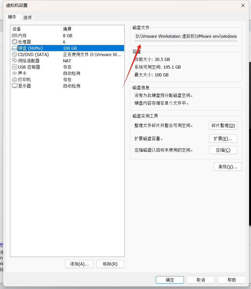Viewport: 251px width, 289px height.
Task: Click the display (显示器) monitor icon
Action: click(15, 86)
